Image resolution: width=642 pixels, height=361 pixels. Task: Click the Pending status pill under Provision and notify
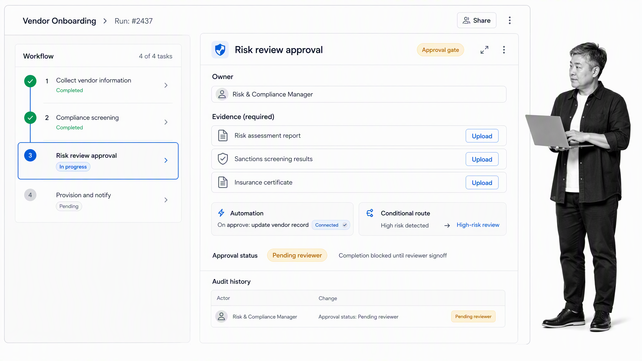69,206
